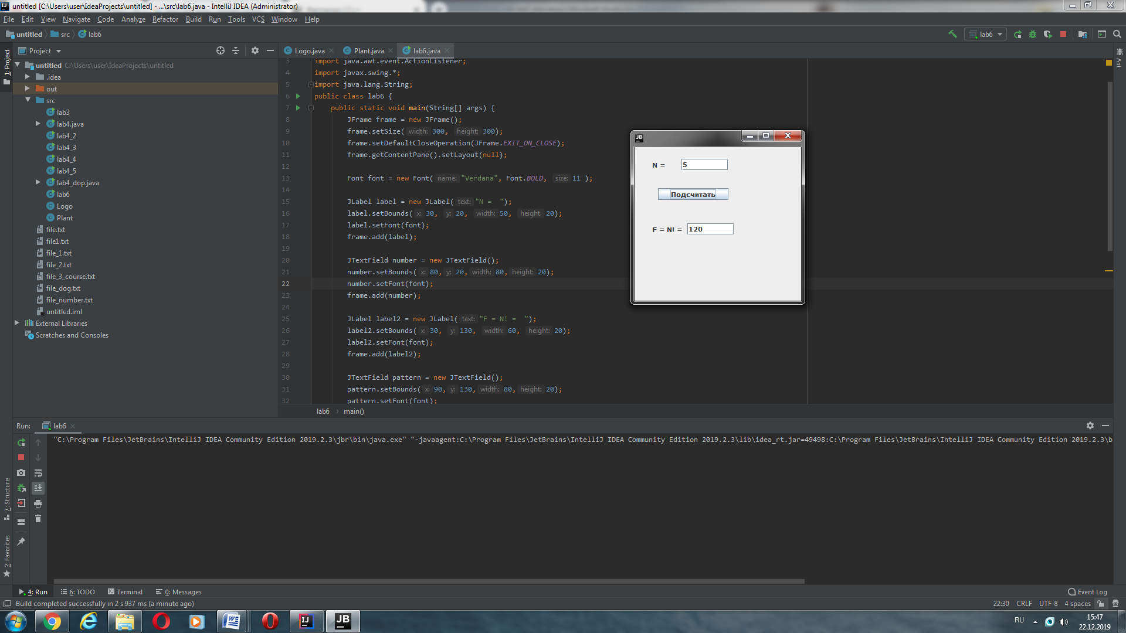Screen dimensions: 1126x633
Task: Fold the main method at line 7
Action: pyautogui.click(x=311, y=108)
